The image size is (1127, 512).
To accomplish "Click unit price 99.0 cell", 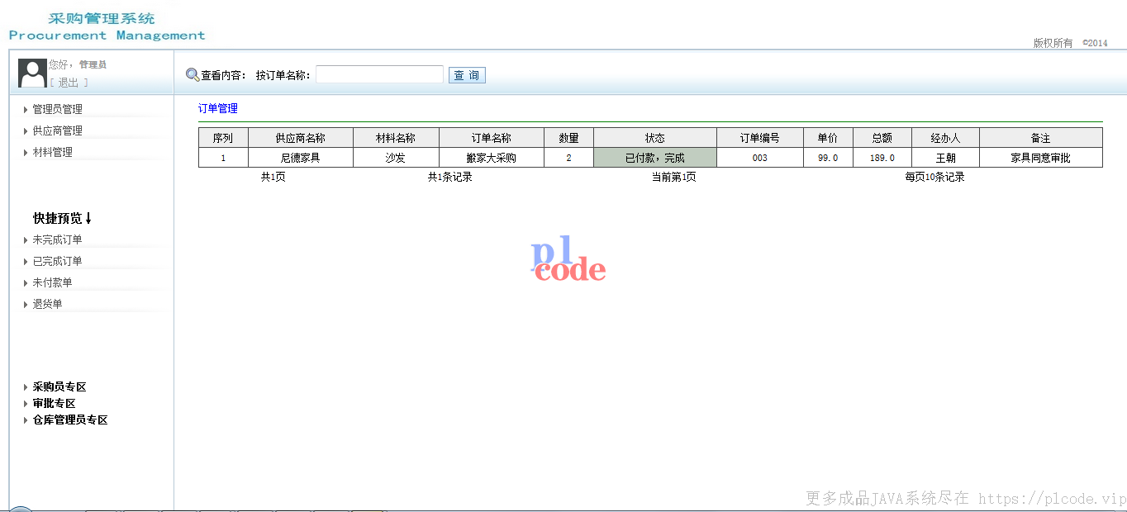I will point(828,158).
